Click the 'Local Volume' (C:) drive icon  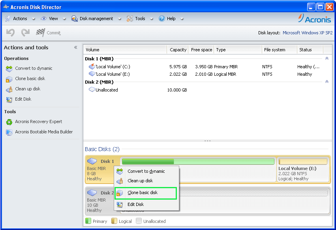pos(92,66)
